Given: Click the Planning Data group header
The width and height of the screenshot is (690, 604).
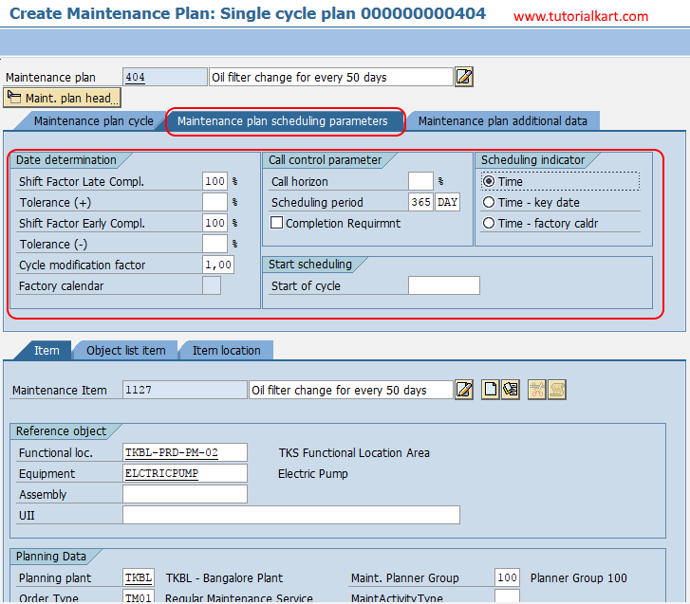Looking at the screenshot, I should tap(51, 557).
